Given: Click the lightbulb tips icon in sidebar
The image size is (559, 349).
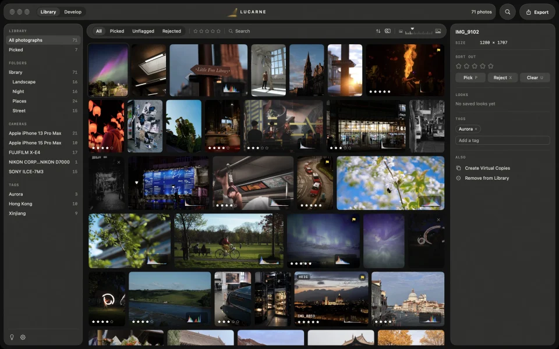Looking at the screenshot, I should point(12,337).
